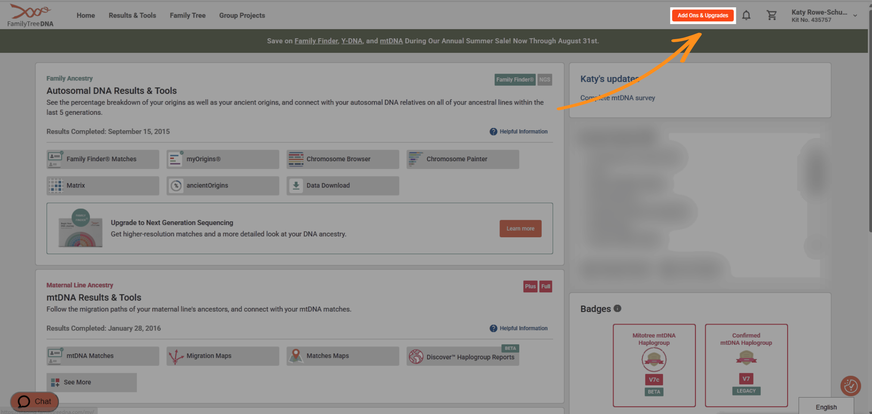Screen dimensions: 872x414
Task: Open Matches Maps
Action: click(343, 356)
